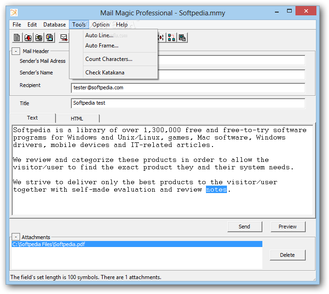The width and height of the screenshot is (329, 294).
Task: Select Check Katakana menu entry
Action: tap(114, 73)
